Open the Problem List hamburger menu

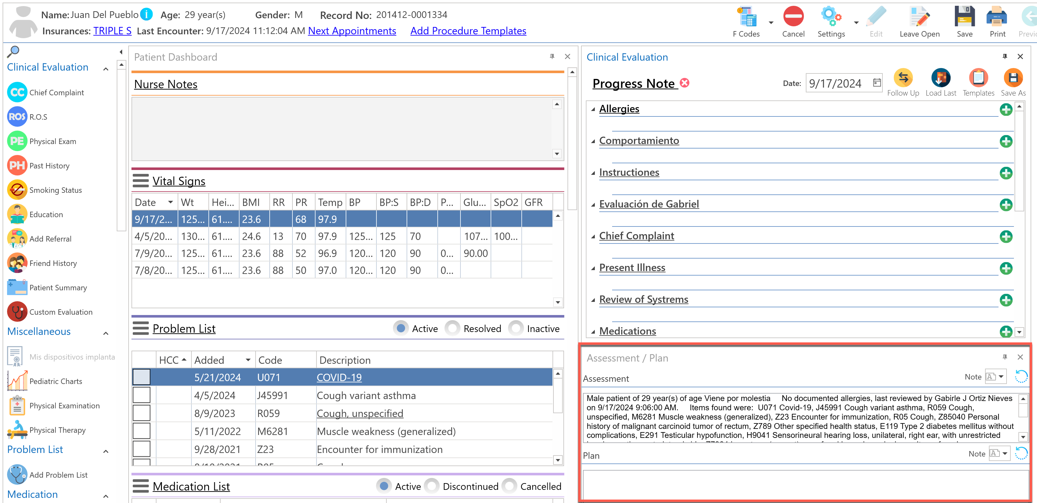pos(140,328)
